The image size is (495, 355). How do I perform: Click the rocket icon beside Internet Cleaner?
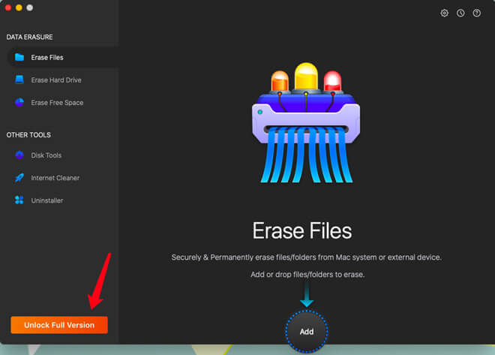pyautogui.click(x=19, y=177)
